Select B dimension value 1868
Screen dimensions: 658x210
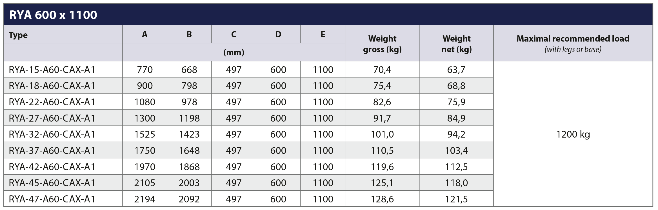[189, 167]
